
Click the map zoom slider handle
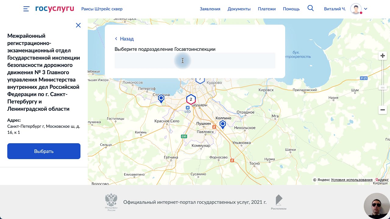point(383,88)
